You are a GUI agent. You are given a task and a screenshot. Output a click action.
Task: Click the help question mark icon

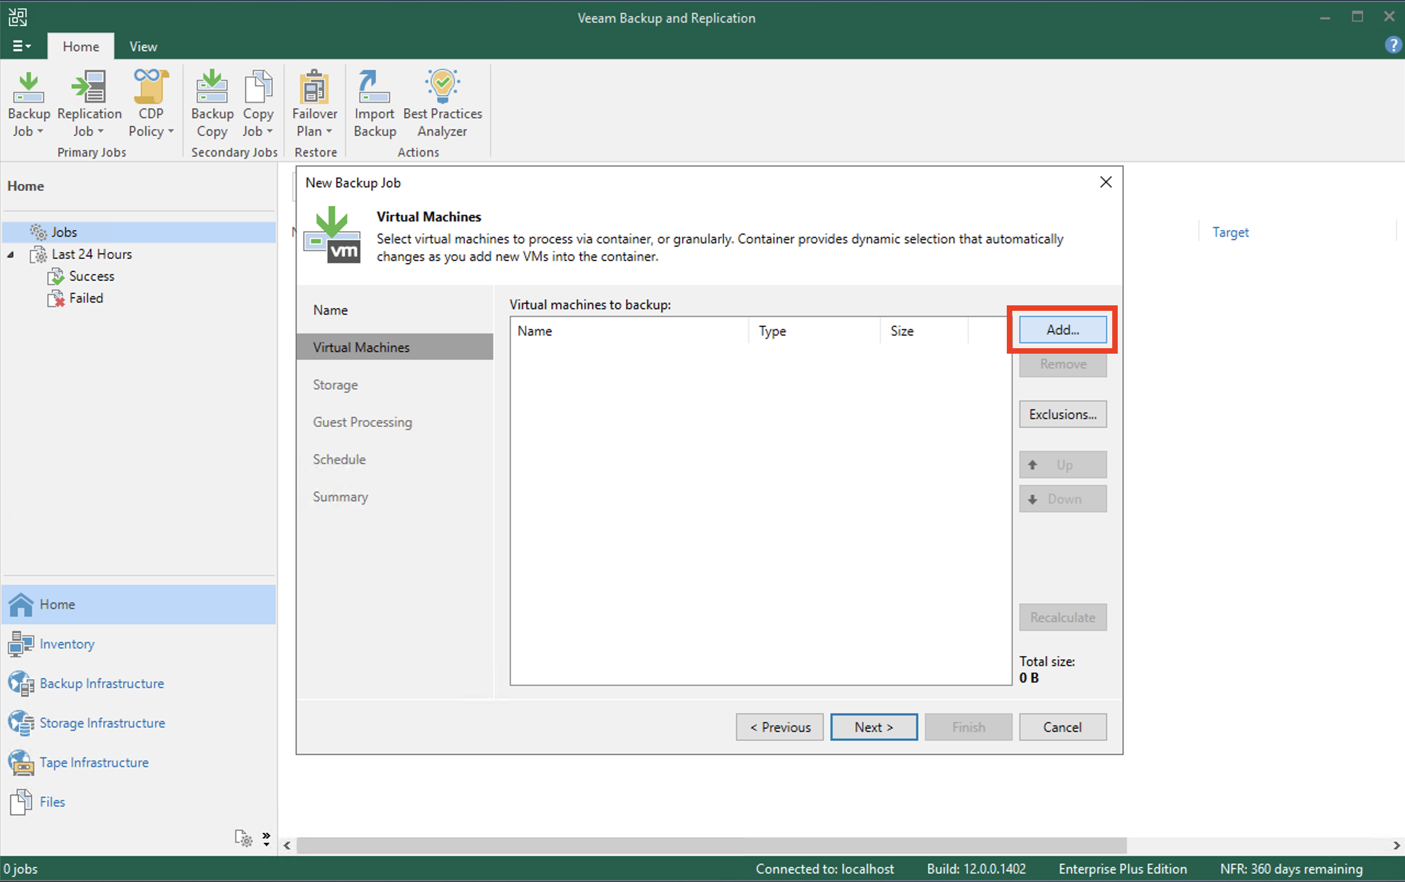click(x=1393, y=45)
